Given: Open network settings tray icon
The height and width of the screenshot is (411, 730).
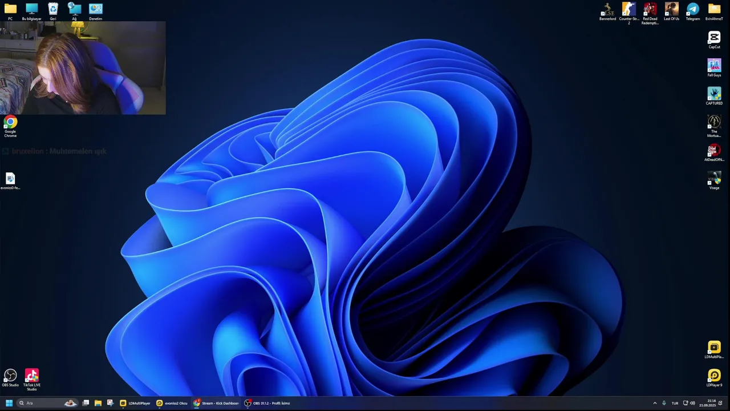Looking at the screenshot, I should [x=685, y=403].
